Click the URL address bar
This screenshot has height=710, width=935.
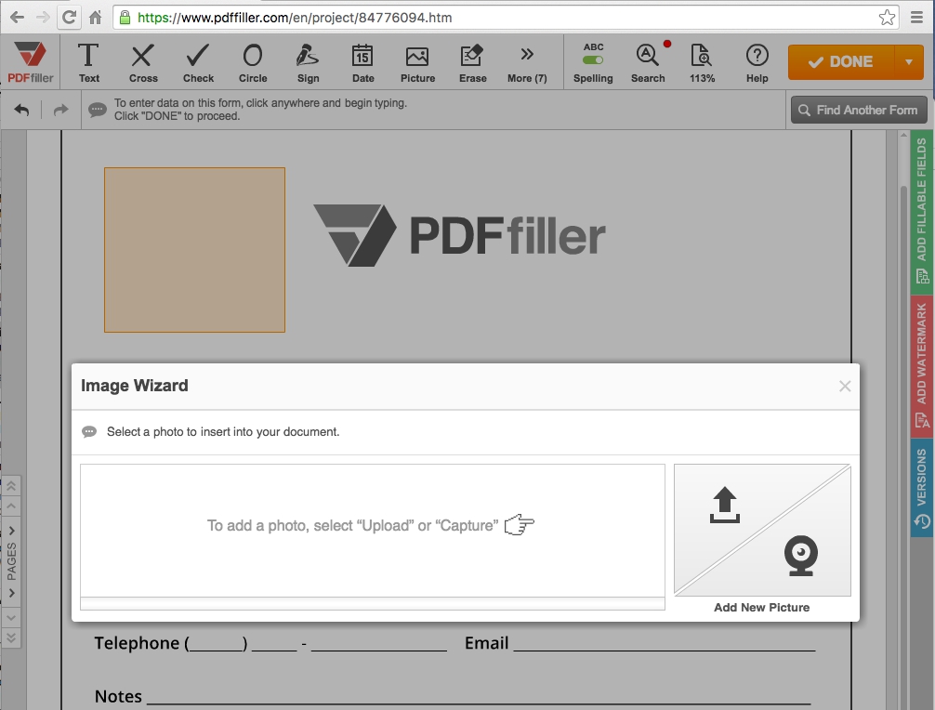[505, 18]
